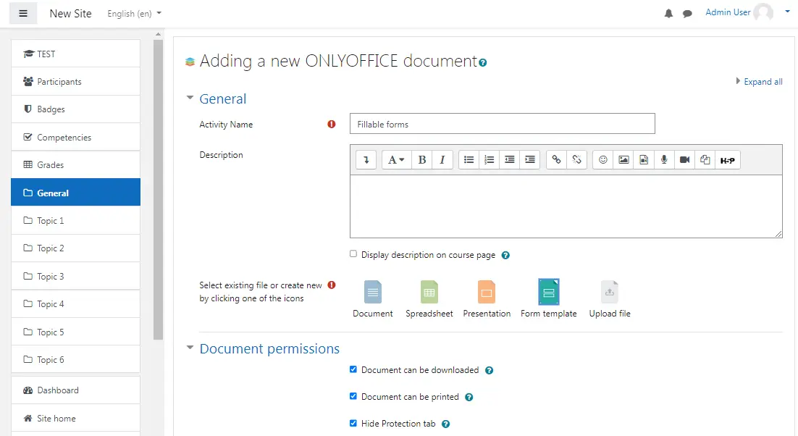Select the Form template option
Screen dimensions: 798x436
(548, 292)
